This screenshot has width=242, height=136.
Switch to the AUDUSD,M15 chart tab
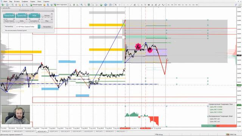(30, 131)
